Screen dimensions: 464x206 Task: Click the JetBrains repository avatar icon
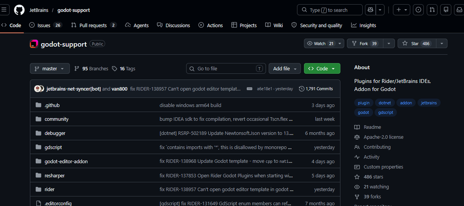click(34, 44)
